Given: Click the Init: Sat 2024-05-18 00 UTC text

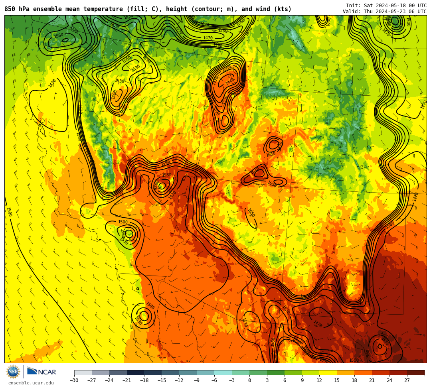Looking at the screenshot, I should click(x=386, y=6).
